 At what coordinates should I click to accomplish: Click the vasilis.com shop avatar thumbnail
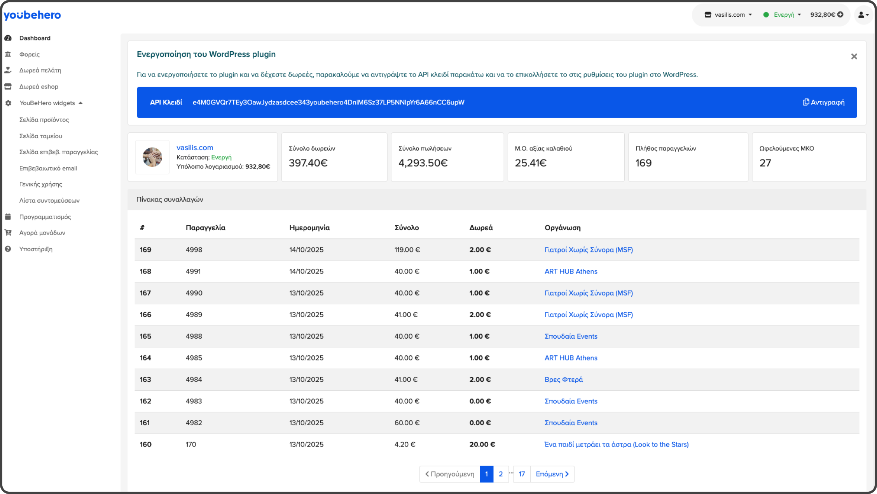(152, 157)
